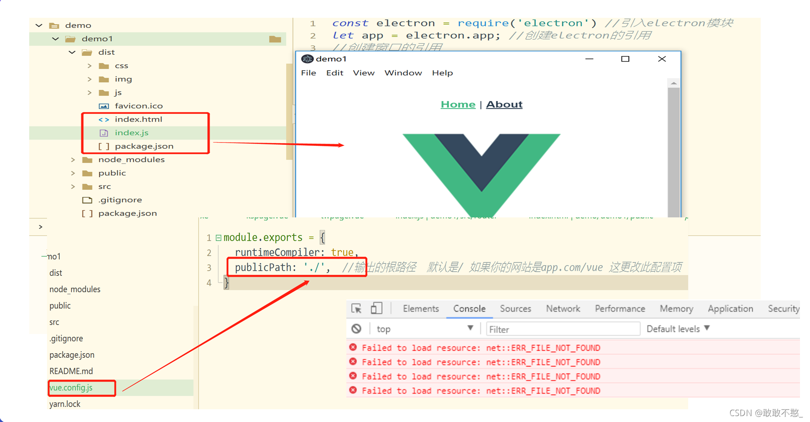Select favicon.ico in the file tree
The width and height of the screenshot is (810, 422).
139,106
